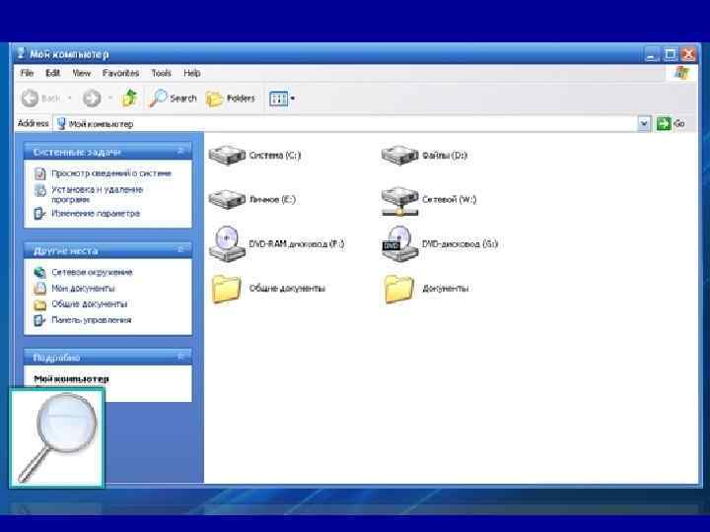Open Сетевое окружение link

pyautogui.click(x=92, y=272)
